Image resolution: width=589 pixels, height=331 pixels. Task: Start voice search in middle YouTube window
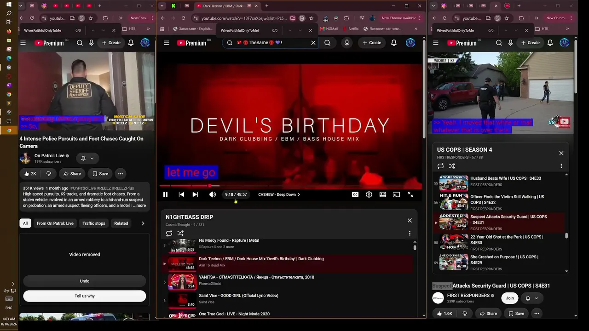tap(347, 43)
